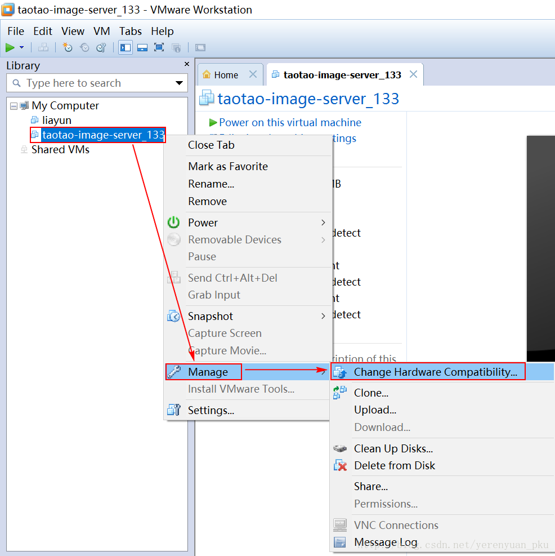Open the Help menu
Screen dimensions: 555x556
pyautogui.click(x=162, y=31)
